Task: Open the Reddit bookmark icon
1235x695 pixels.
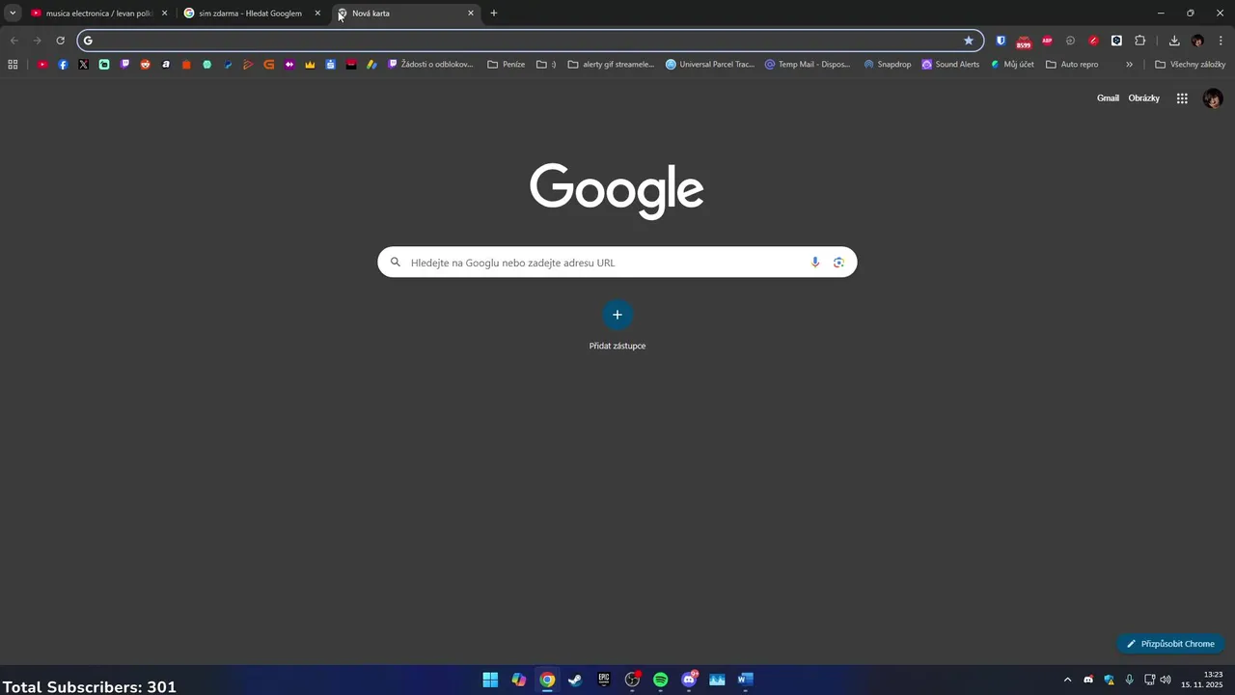Action: click(146, 65)
